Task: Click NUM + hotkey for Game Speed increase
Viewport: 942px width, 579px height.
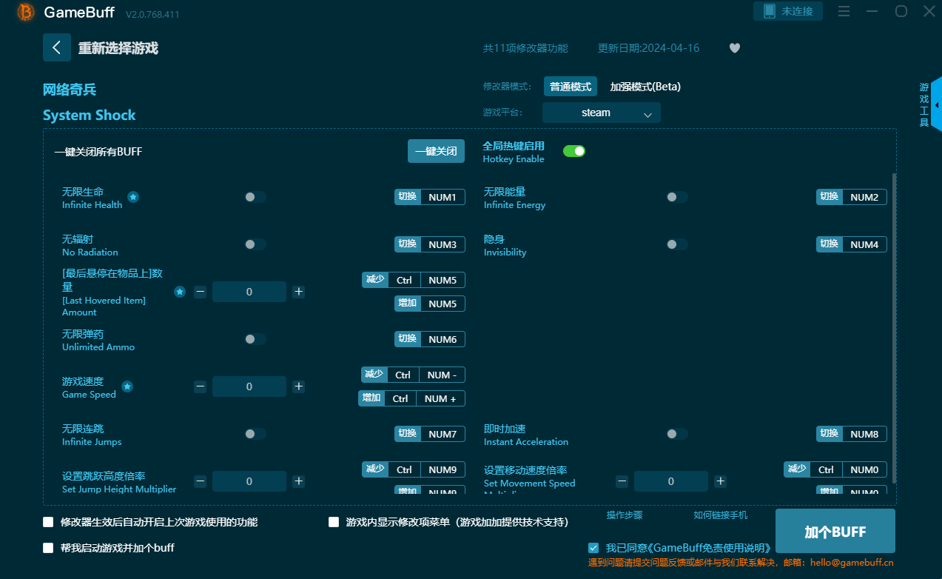Action: coord(441,398)
